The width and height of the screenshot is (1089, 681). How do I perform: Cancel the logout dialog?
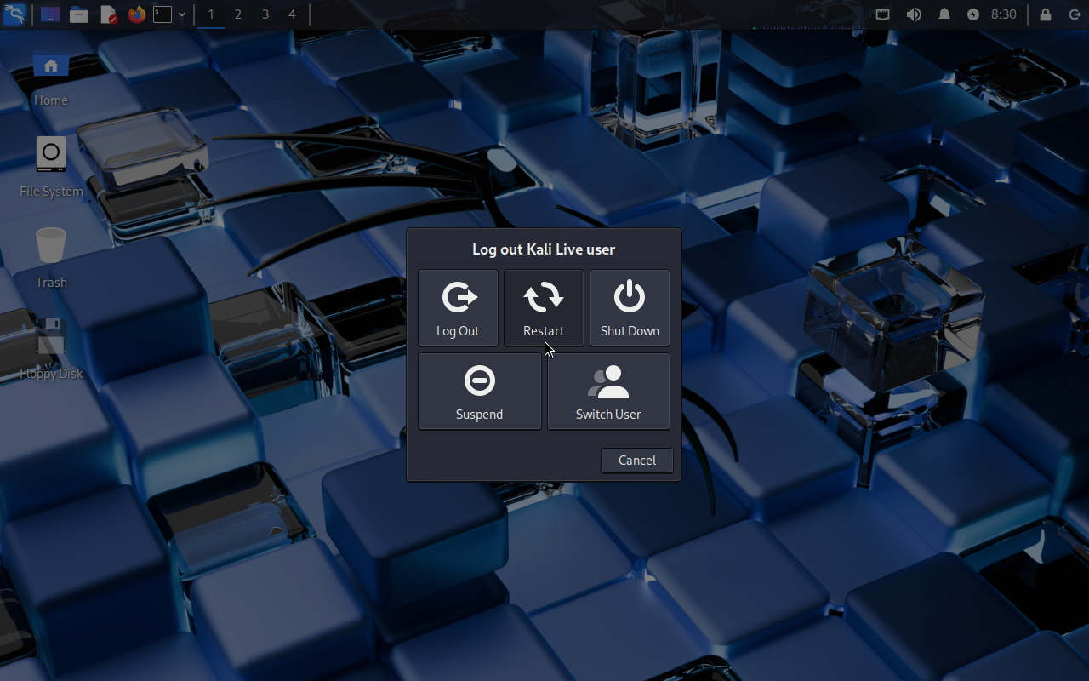pyautogui.click(x=636, y=461)
